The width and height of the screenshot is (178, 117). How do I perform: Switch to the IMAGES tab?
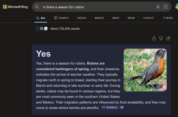coord(99,18)
